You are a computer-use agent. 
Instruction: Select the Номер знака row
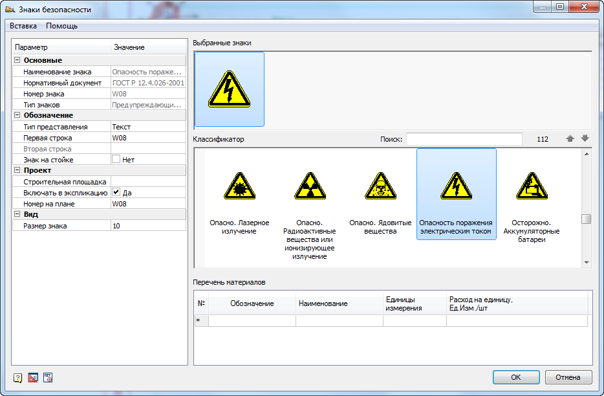pyautogui.click(x=100, y=94)
